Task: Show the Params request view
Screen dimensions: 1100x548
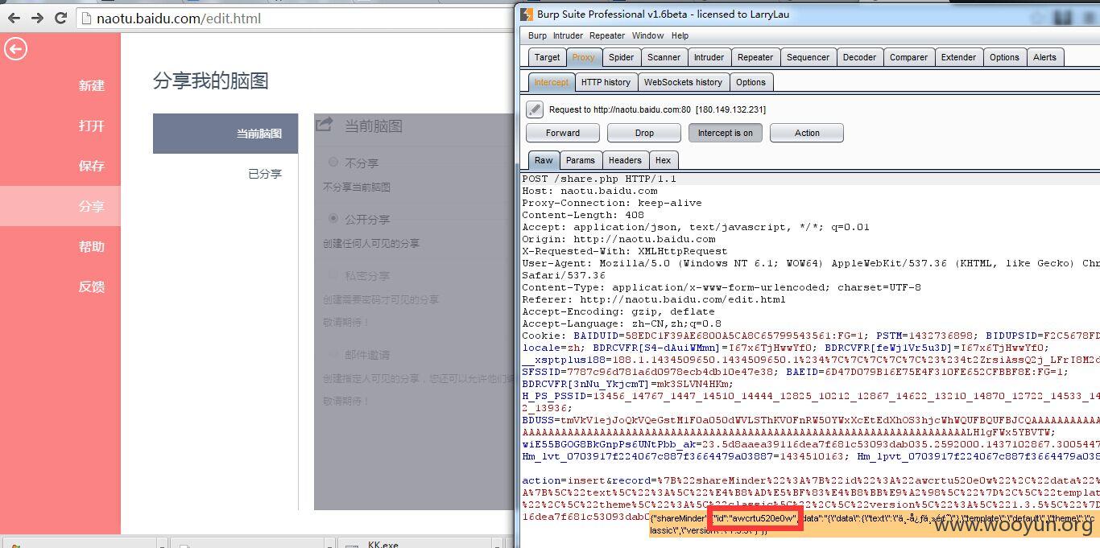Action: 580,160
